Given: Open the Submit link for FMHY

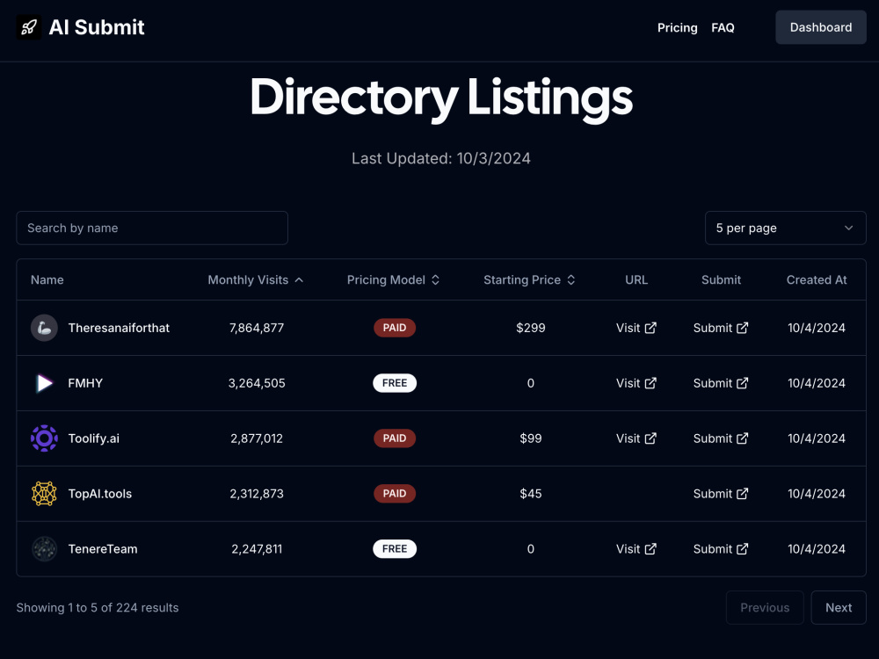Looking at the screenshot, I should tap(721, 383).
